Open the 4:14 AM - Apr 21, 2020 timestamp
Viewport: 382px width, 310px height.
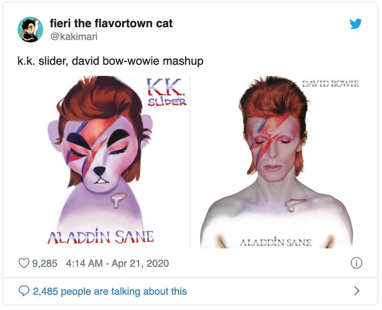(118, 264)
